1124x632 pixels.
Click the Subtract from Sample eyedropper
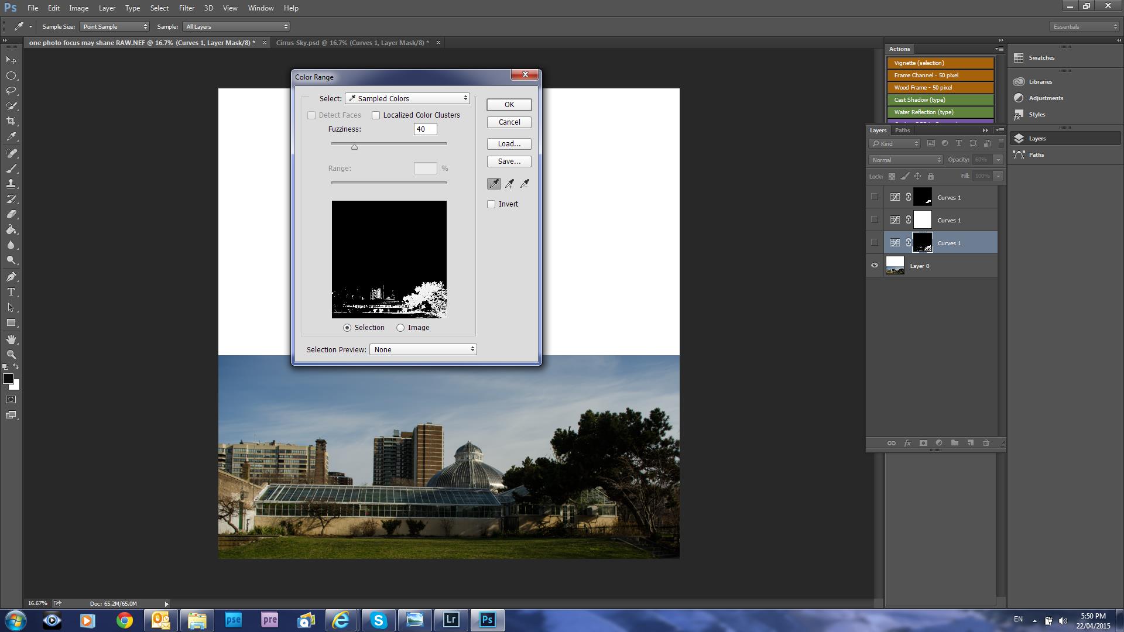pos(525,184)
